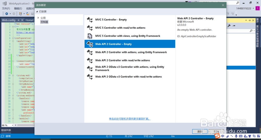Click the 取消 button
Viewport: 261px width, 140px height.
coord(216,131)
